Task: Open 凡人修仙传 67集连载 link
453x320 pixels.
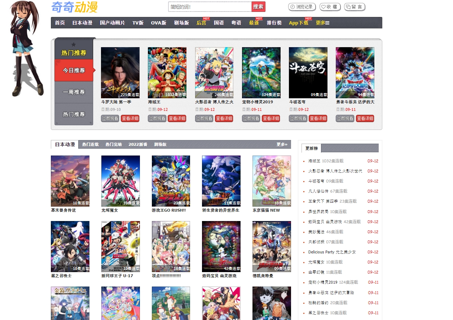Action: [x=327, y=191]
